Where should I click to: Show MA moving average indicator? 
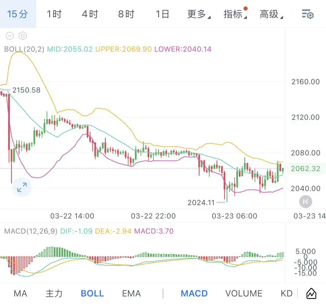tap(20, 293)
